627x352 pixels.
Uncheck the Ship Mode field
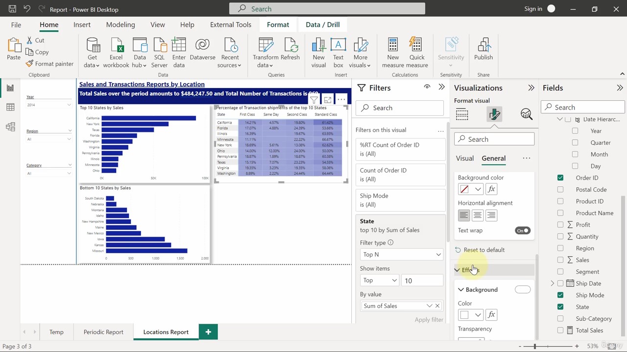560,295
